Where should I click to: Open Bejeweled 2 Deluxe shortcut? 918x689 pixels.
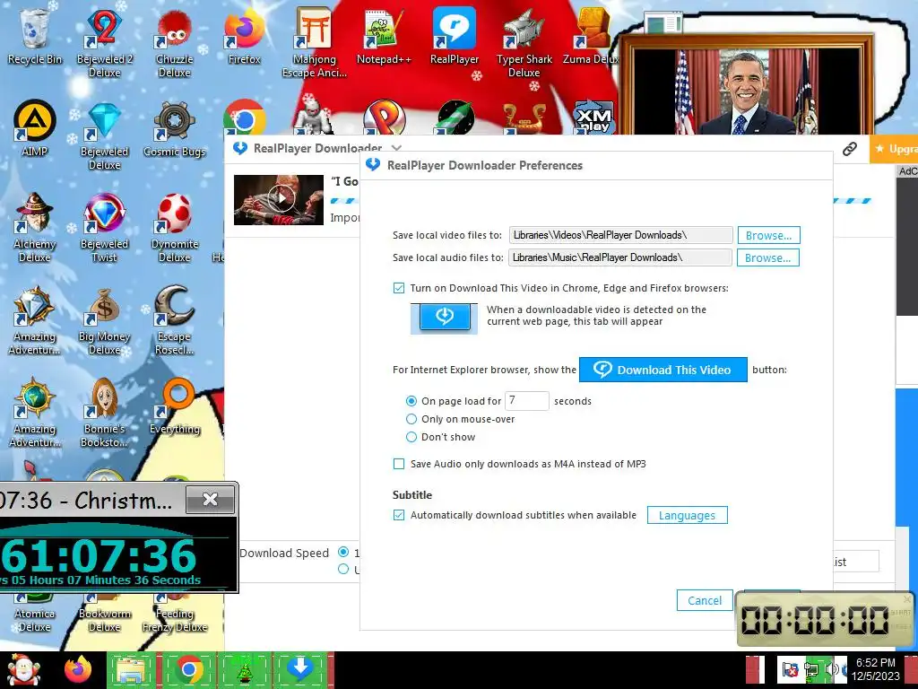pos(104,42)
